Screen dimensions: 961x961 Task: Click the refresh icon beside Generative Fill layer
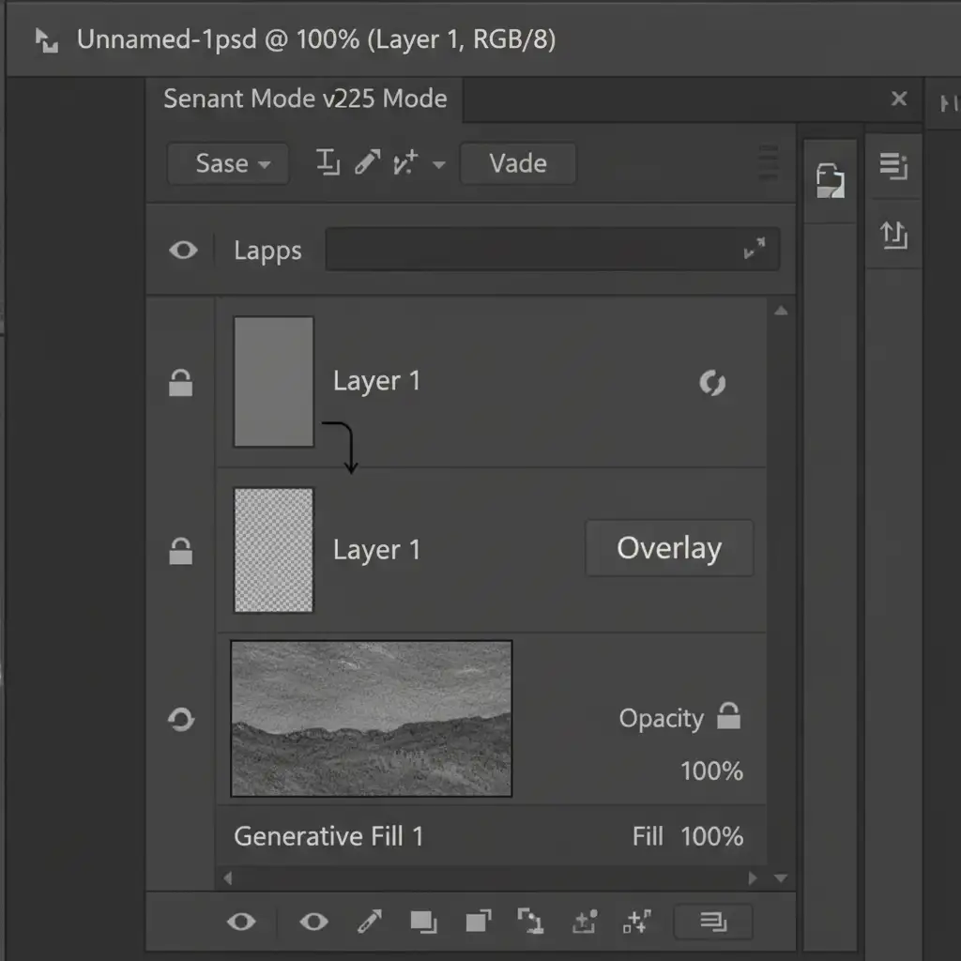tap(181, 720)
